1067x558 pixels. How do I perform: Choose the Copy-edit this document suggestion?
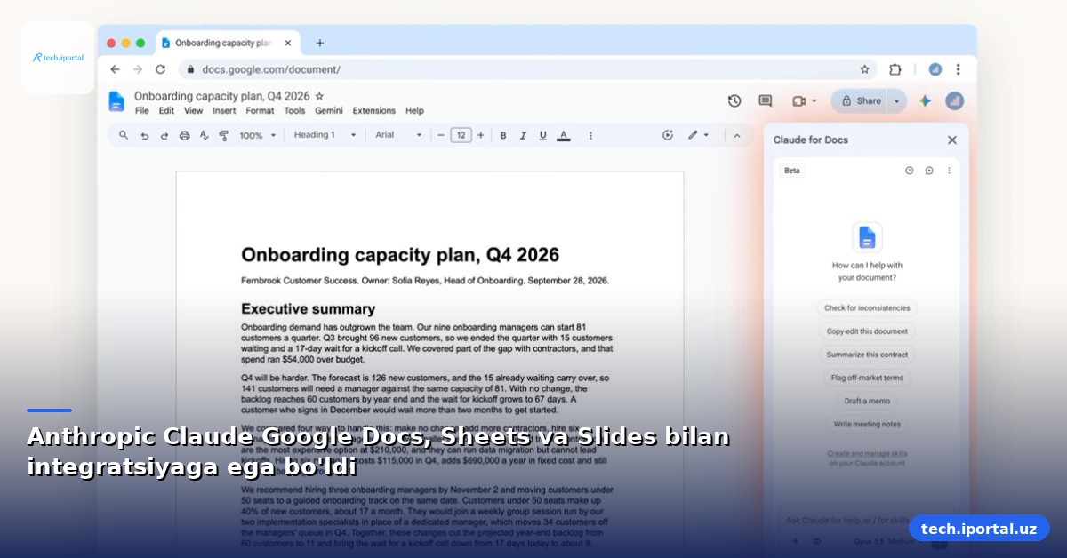(867, 331)
